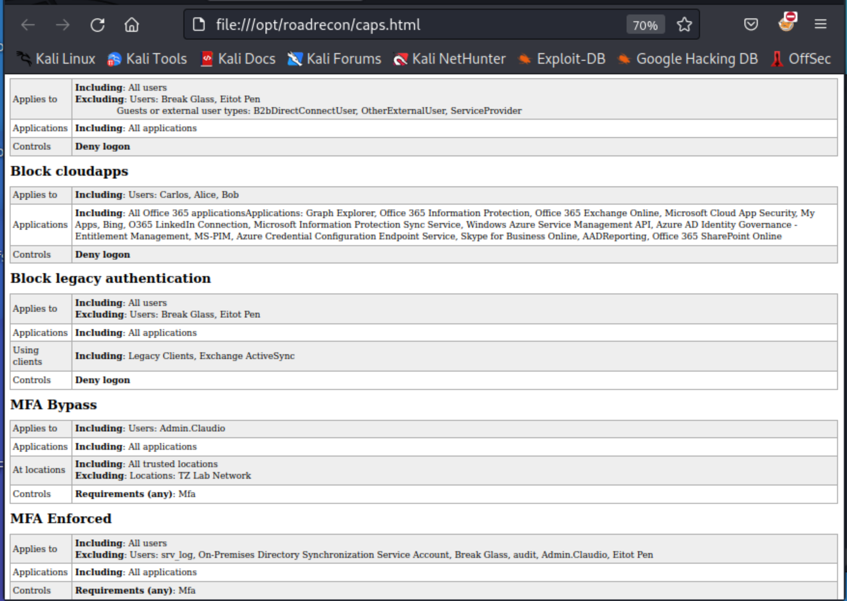Go to the browser home page
The width and height of the screenshot is (847, 601).
(x=131, y=25)
